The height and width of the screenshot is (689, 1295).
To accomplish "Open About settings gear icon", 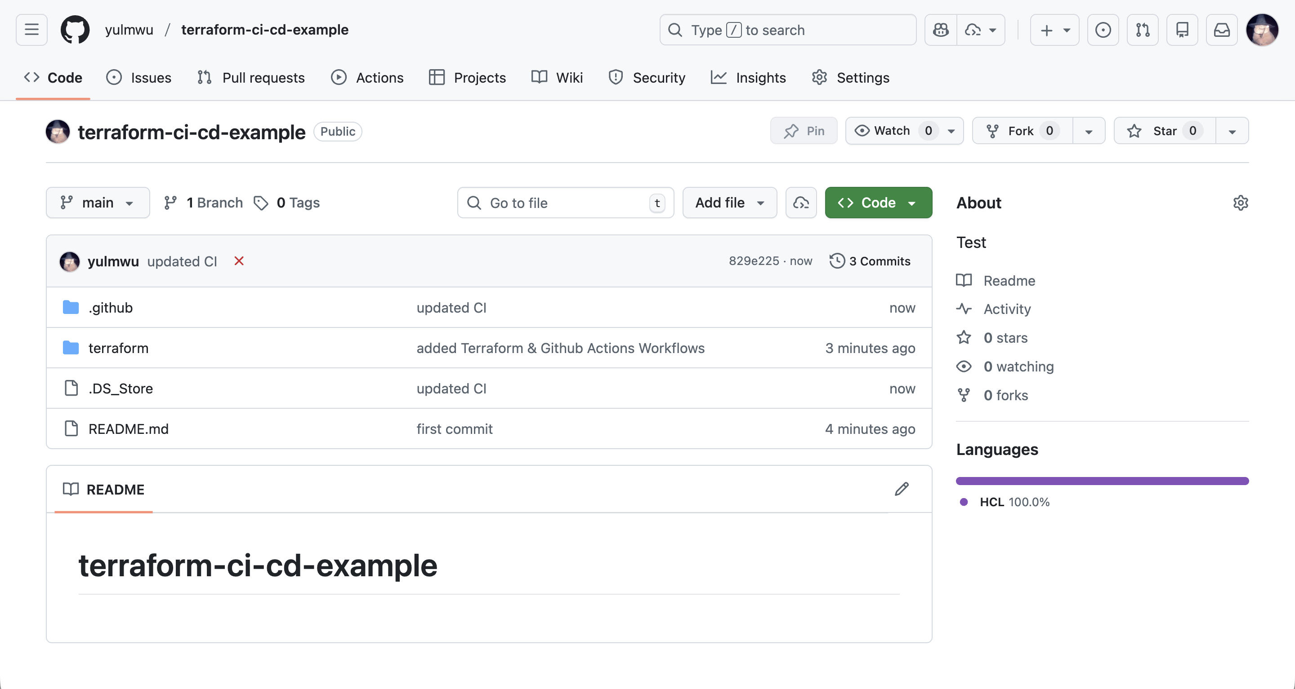I will tap(1240, 203).
